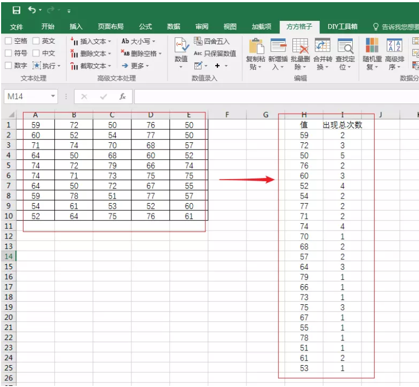
Task: Select the 批量删除 batch delete icon
Action: (x=300, y=47)
